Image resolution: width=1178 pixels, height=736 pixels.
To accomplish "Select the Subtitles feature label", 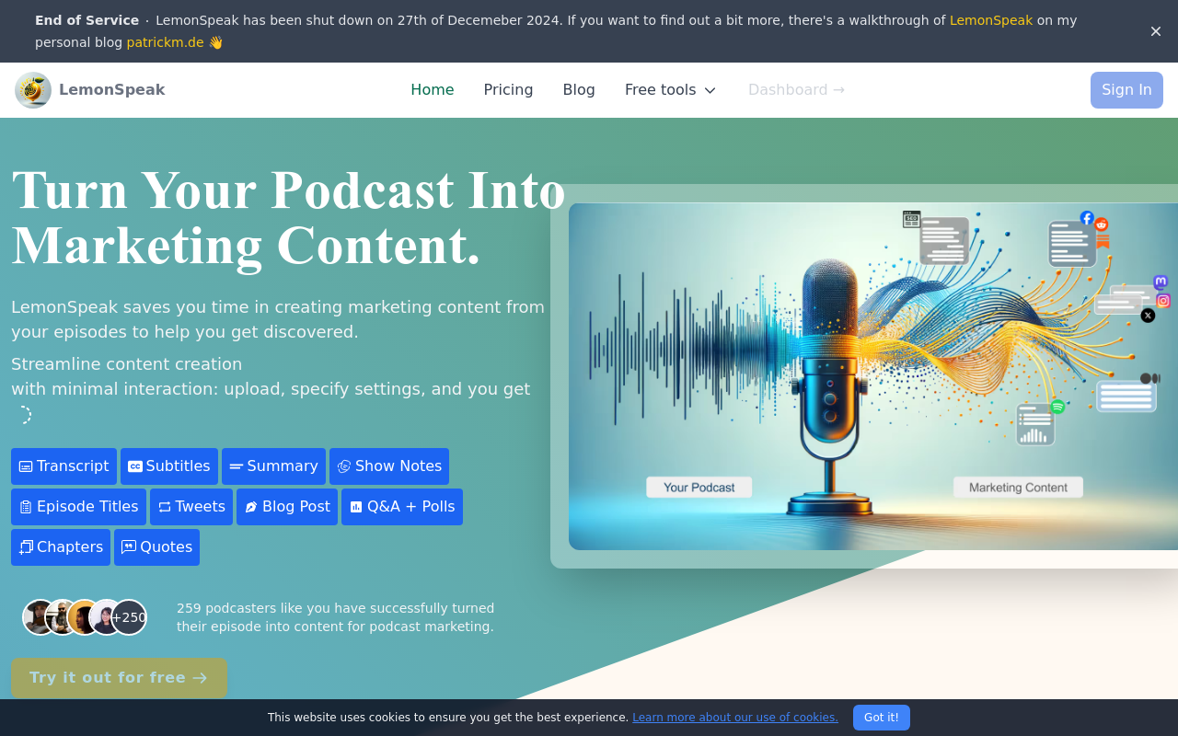I will tap(179, 466).
